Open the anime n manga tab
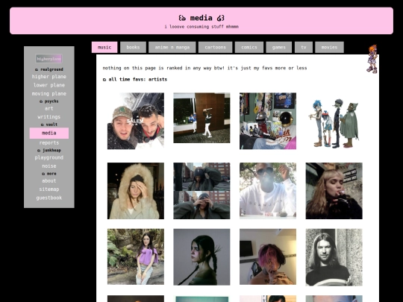Screen dimensions: 403x302 pos(172,47)
